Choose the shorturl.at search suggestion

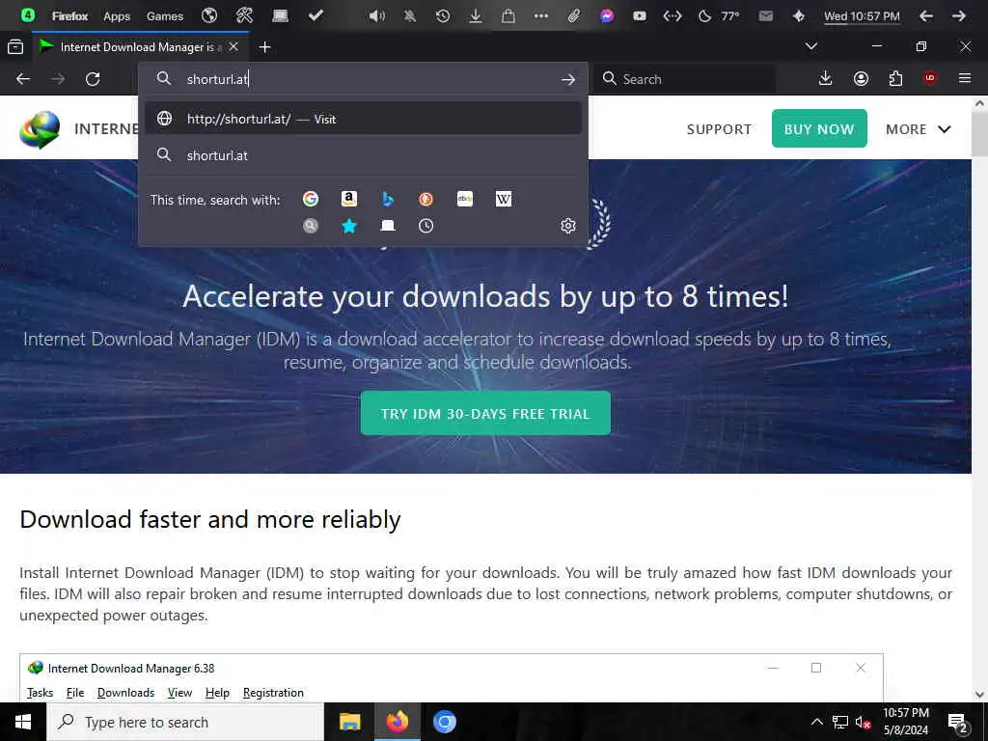point(363,155)
